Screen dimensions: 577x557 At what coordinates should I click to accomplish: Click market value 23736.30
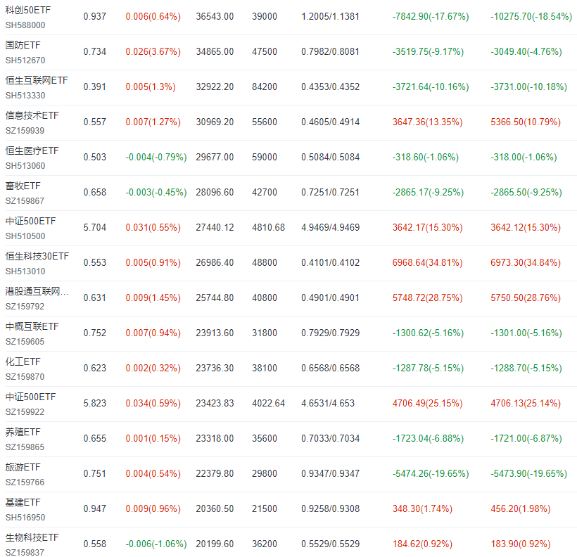point(215,369)
